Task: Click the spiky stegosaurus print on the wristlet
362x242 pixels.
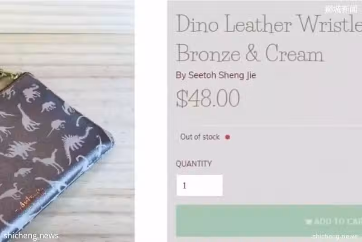Action: (x=73, y=142)
